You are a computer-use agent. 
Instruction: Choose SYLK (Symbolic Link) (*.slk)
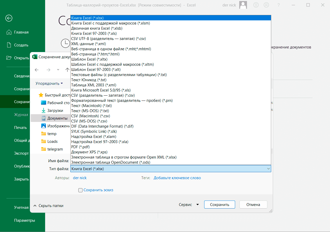coord(171,131)
